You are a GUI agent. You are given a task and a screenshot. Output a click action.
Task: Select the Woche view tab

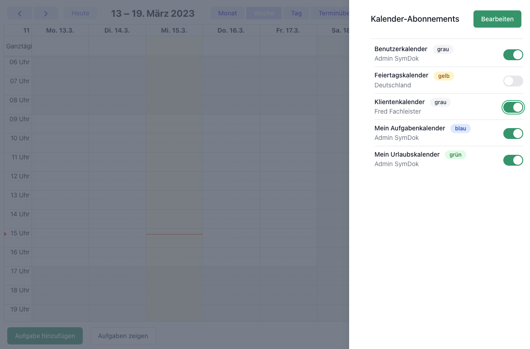coord(264,13)
